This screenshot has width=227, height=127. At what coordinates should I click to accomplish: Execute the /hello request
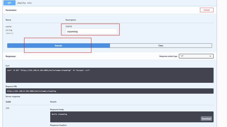point(58,45)
